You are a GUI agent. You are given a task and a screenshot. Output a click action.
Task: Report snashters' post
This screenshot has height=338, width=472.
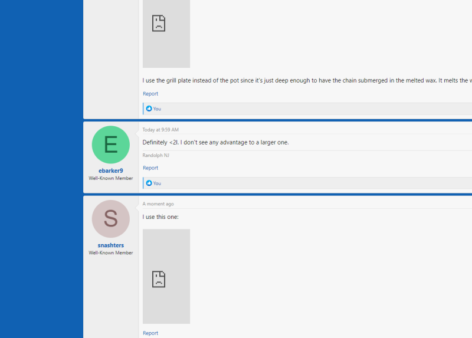tap(150, 333)
